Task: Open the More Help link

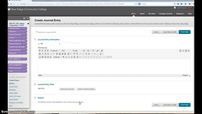Action: click(184, 24)
